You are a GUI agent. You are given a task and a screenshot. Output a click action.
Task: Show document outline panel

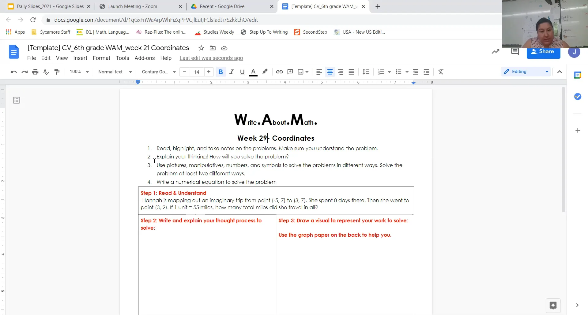[x=17, y=100]
